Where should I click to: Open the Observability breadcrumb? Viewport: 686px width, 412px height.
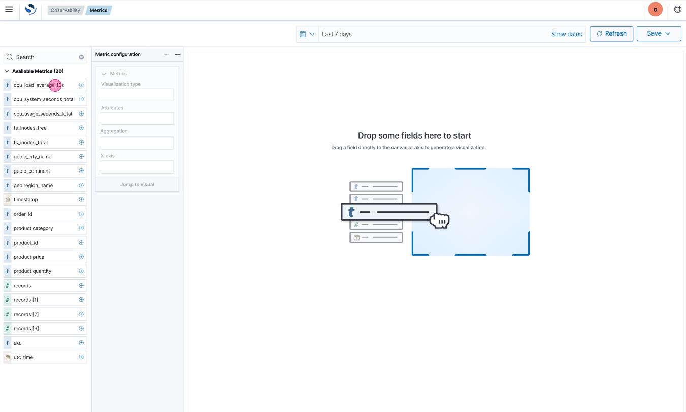pyautogui.click(x=65, y=10)
